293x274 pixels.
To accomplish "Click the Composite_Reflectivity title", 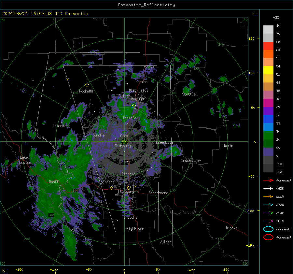I will click(x=146, y=5).
